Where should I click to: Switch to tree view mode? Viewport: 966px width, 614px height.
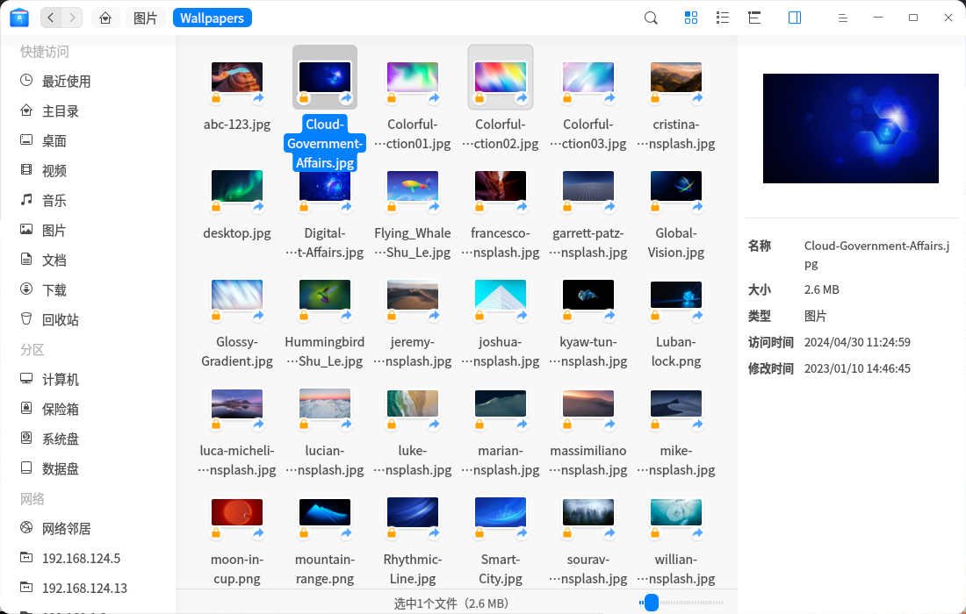[754, 18]
